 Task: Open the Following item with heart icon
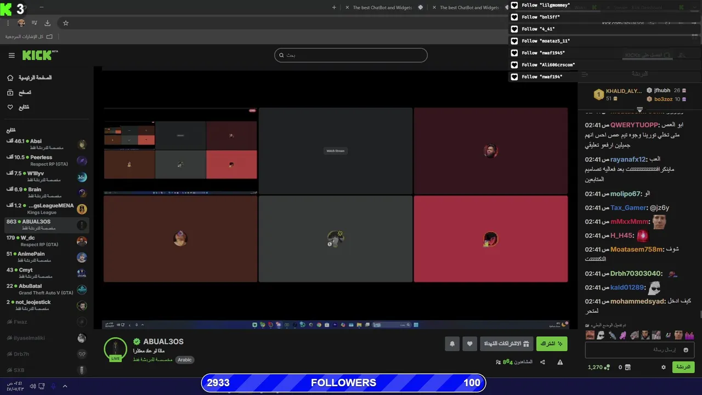tap(18, 107)
